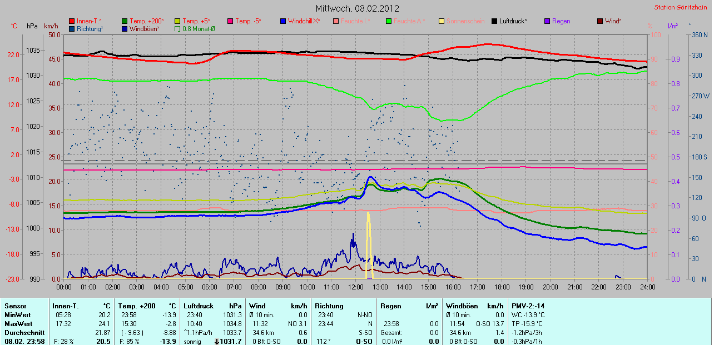The width and height of the screenshot is (714, 345).
Task: Click the 24.1 max indoor temperature
Action: (104, 323)
